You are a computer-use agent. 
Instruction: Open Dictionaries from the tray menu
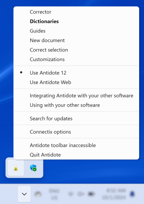(x=76, y=21)
